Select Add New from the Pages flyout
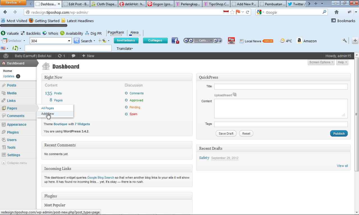 [48, 114]
